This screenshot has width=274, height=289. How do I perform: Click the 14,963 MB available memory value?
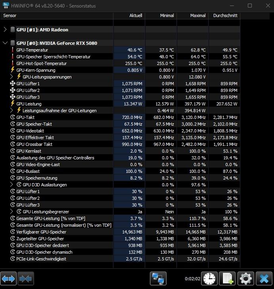pyautogui.click(x=132, y=232)
